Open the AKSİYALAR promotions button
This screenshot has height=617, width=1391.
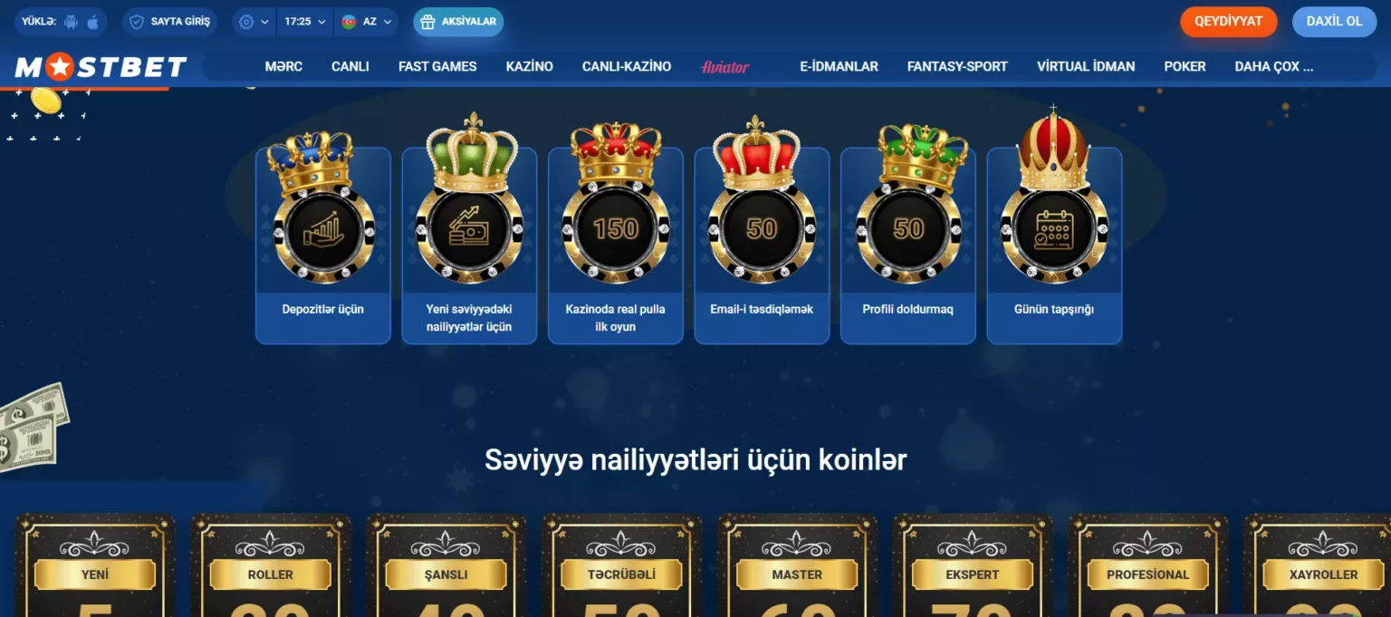pyautogui.click(x=458, y=22)
